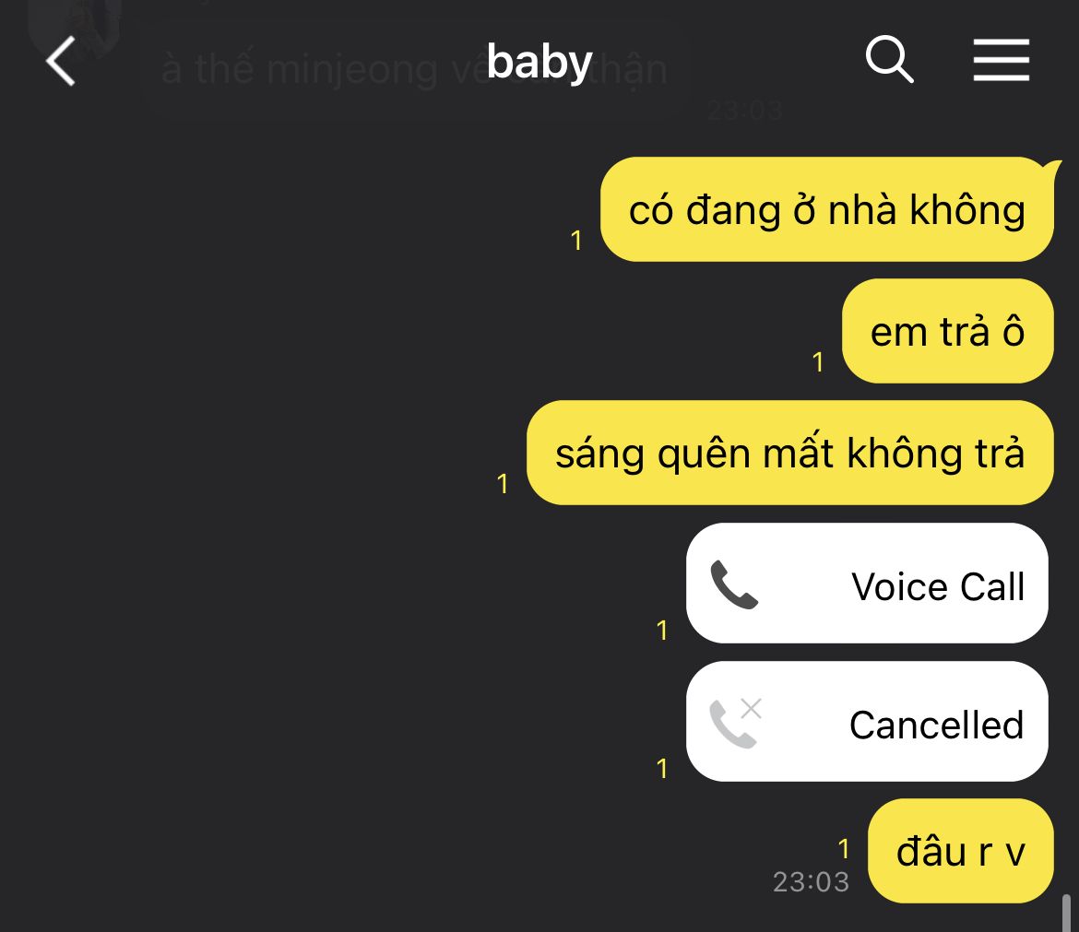Open search in the baby chat

tap(889, 61)
